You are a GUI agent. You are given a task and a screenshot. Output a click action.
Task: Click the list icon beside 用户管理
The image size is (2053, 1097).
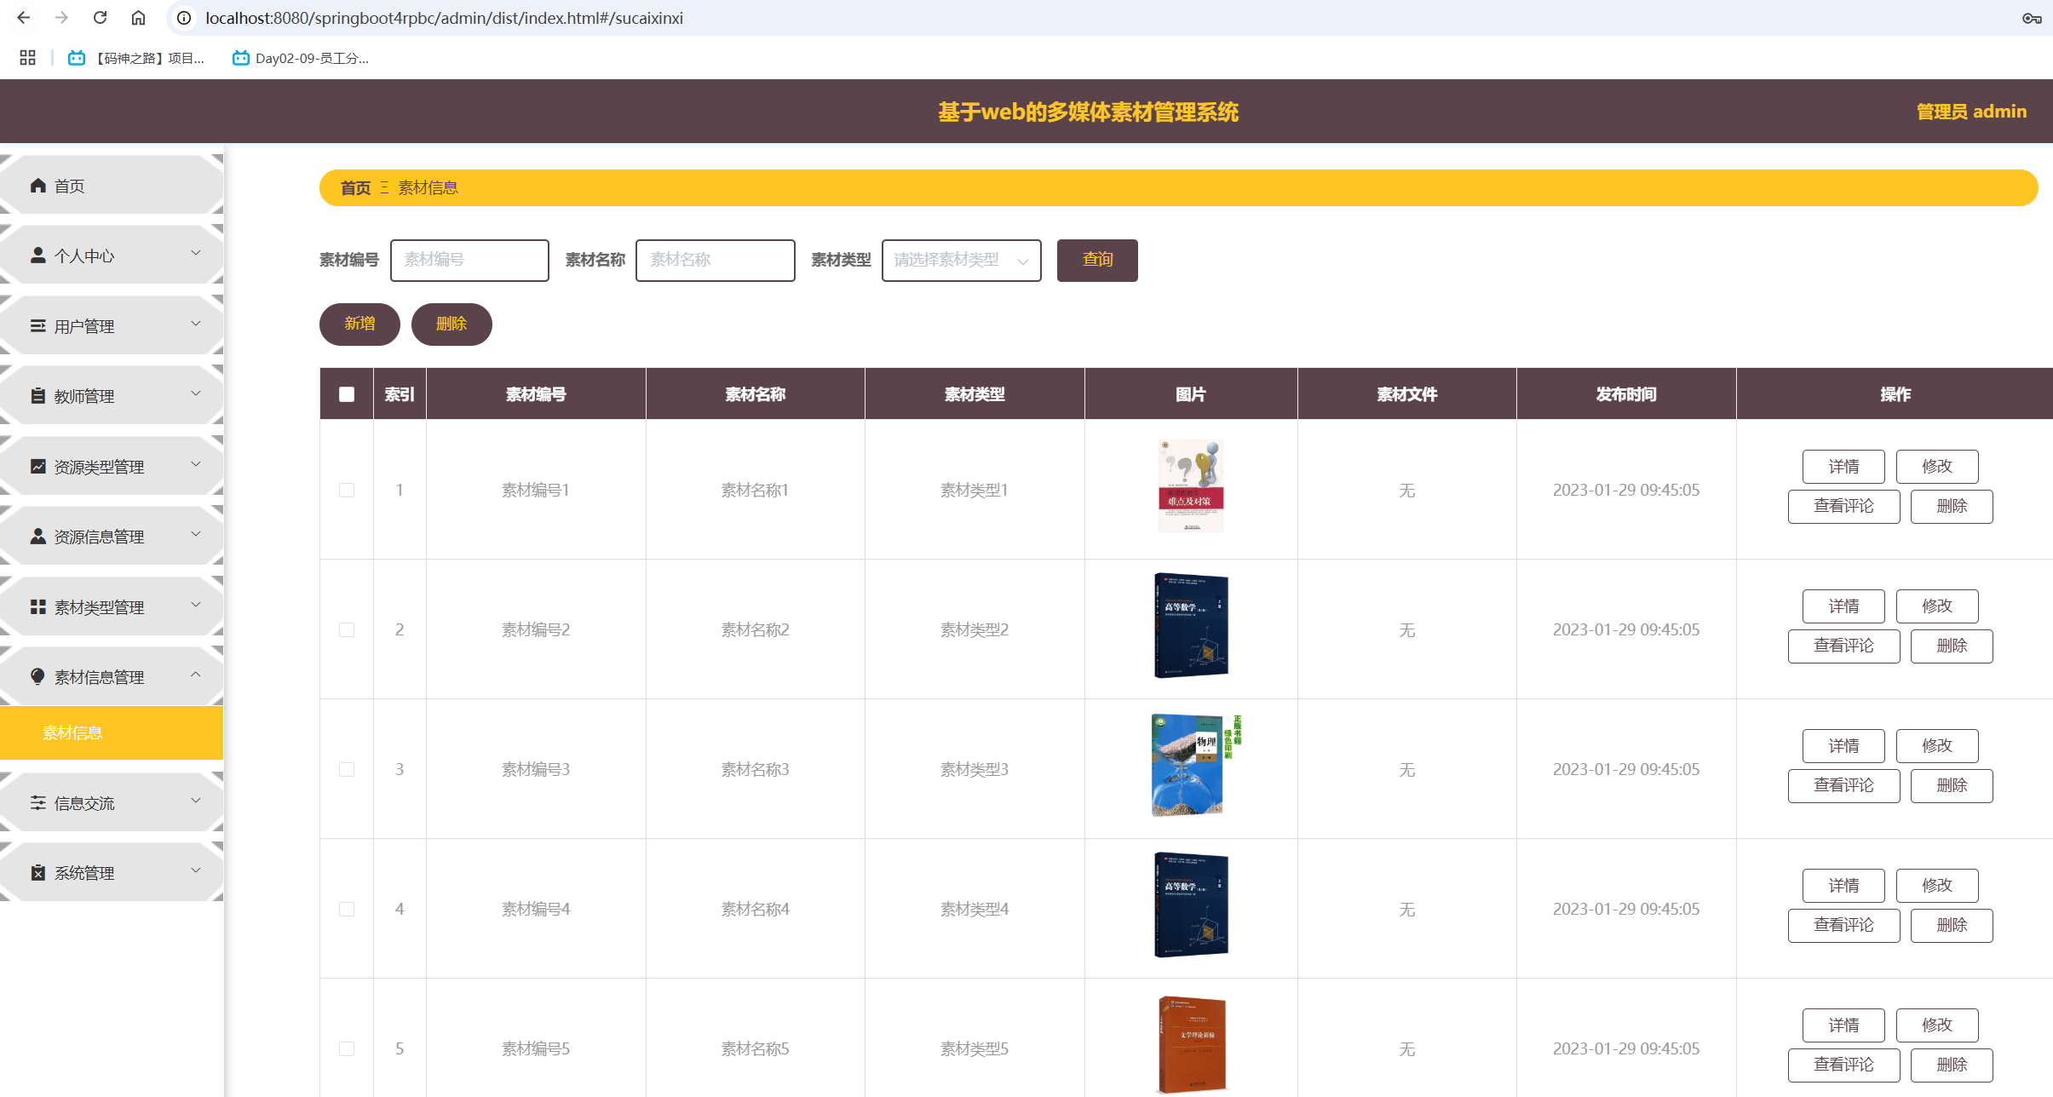(x=37, y=326)
